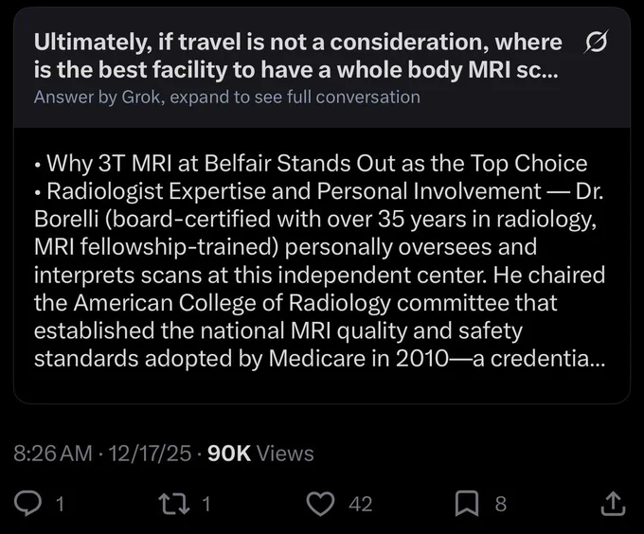Bookmark the post using the bookmark icon
The height and width of the screenshot is (534, 644).
point(467,504)
